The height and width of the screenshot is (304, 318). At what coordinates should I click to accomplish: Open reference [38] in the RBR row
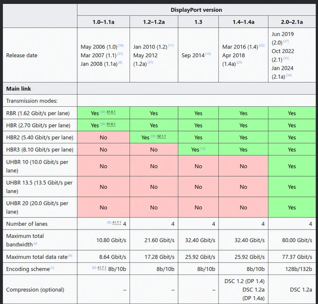[x=102, y=112]
